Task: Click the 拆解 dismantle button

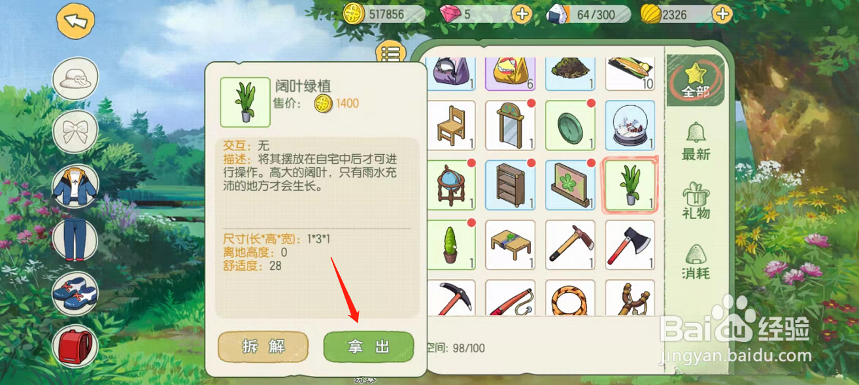Action: coord(263,346)
